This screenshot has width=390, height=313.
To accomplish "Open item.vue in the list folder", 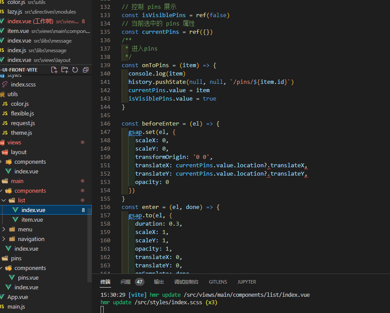I will tap(32, 219).
